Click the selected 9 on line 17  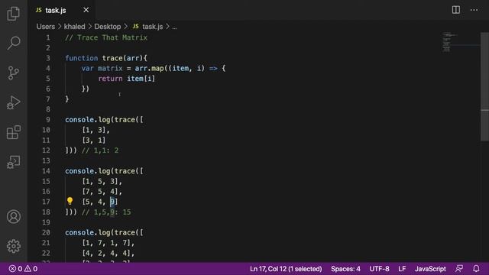point(112,202)
